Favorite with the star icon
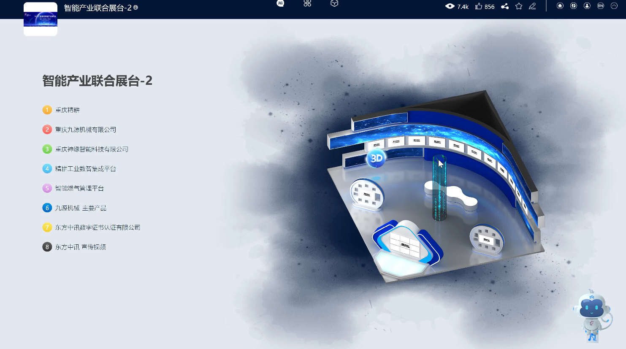626x349 pixels. 519,6
